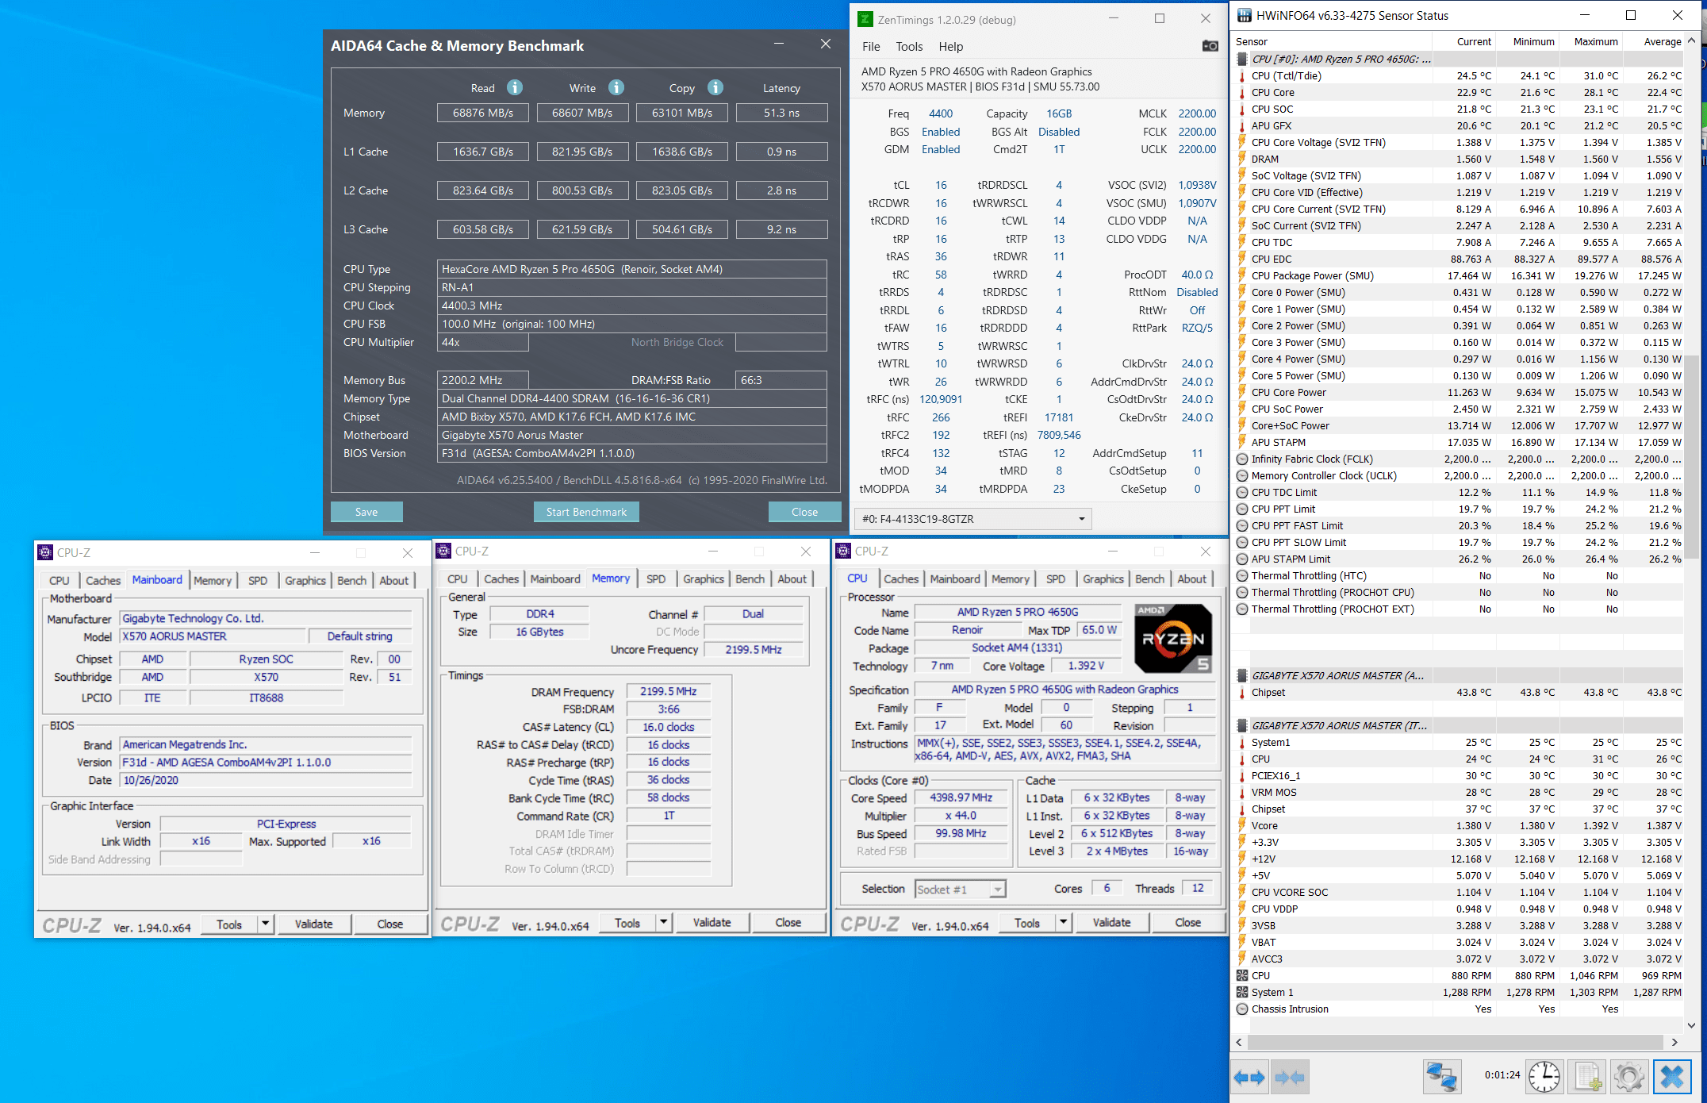The image size is (1707, 1103).
Task: Select the VRM MOS temperature row in HWiNFO
Action: pyautogui.click(x=1460, y=792)
